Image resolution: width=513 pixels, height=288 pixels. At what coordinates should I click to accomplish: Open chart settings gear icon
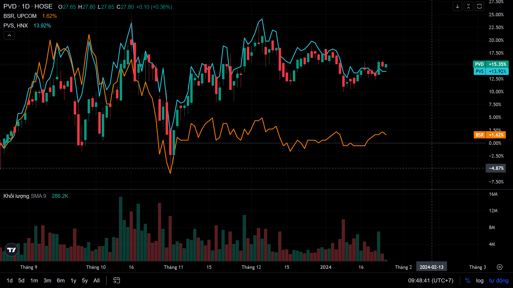[500, 267]
